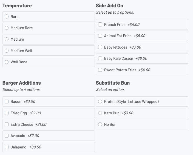Check Sweet Potato Fries option

tap(100, 70)
